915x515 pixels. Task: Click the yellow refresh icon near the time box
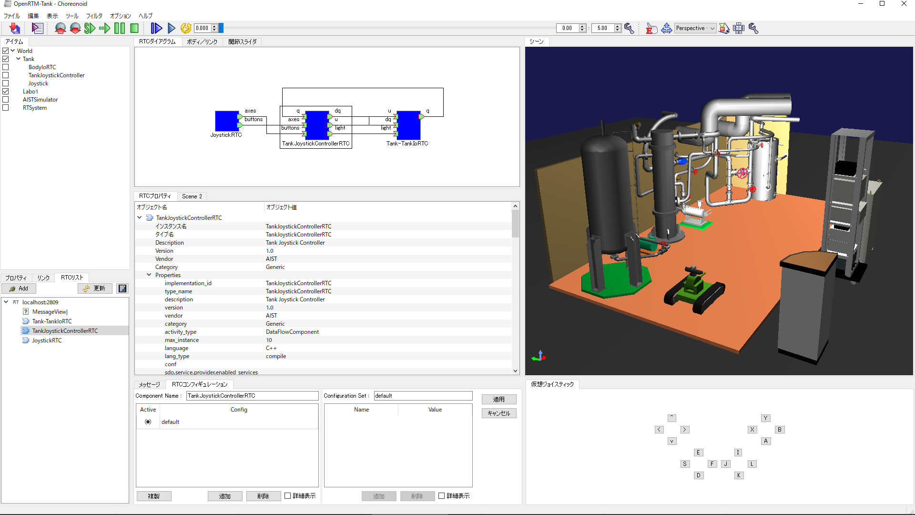coord(186,29)
